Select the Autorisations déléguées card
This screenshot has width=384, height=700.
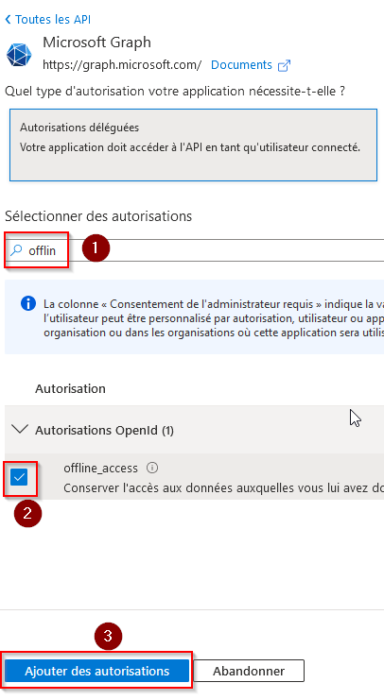click(x=193, y=145)
